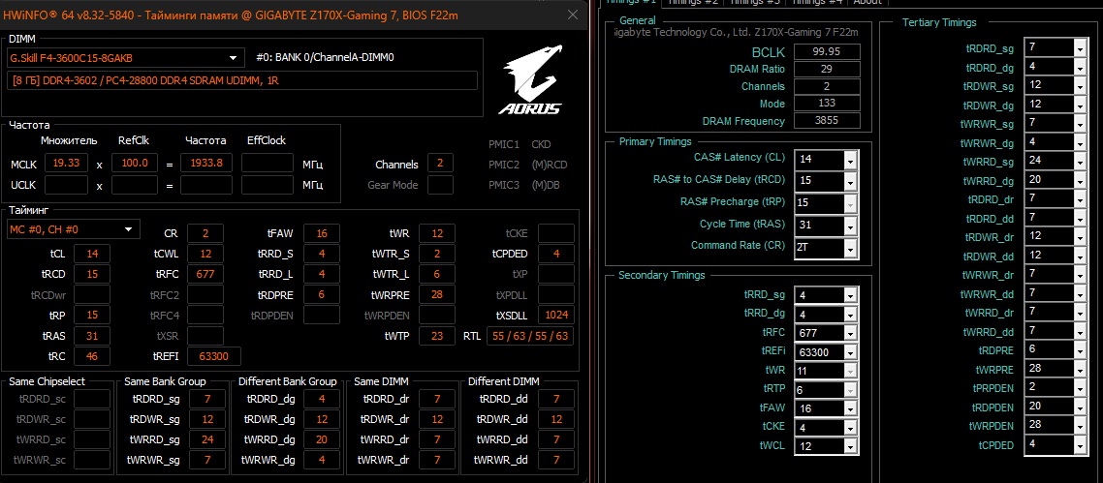The image size is (1103, 483).
Task: Expand the tREFi 63300 dropdown in Secondary Timings
Action: [x=850, y=351]
